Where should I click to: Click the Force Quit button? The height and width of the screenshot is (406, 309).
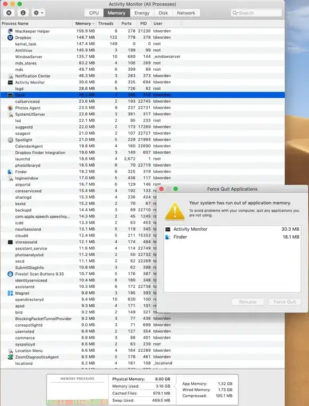284,302
